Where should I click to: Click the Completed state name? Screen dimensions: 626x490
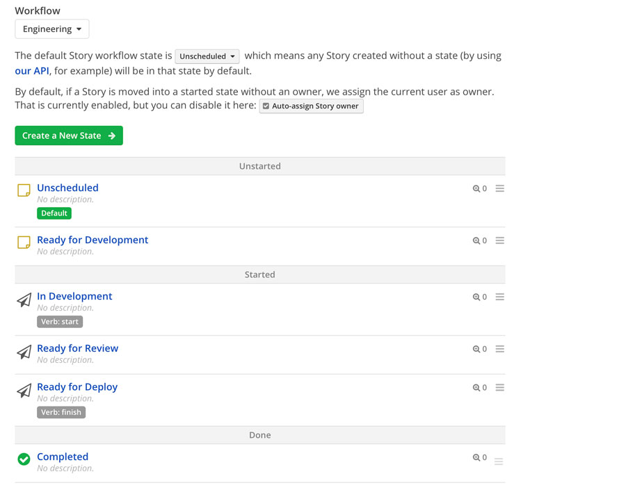point(63,457)
